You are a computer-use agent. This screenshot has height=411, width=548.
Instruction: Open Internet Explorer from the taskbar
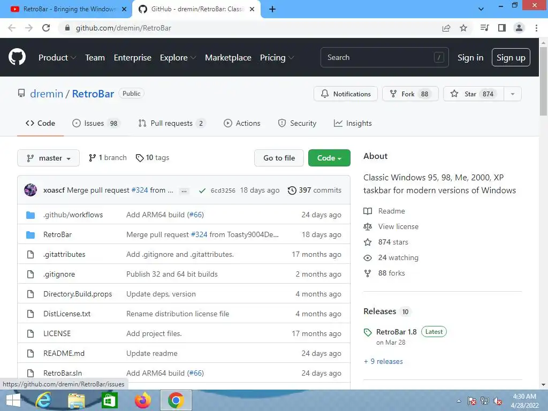click(43, 400)
